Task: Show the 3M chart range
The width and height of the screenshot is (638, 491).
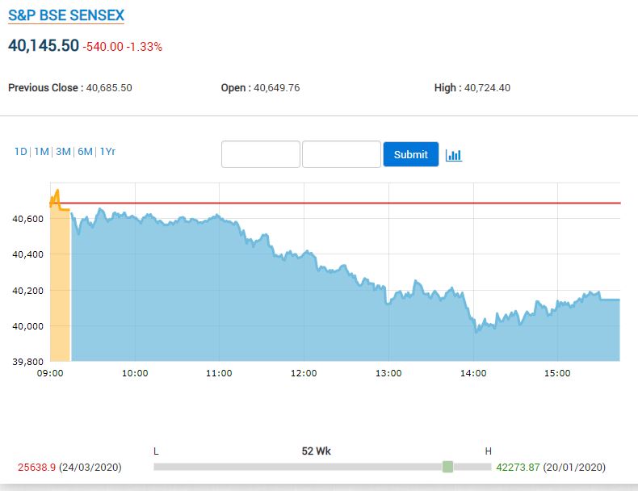Action: [63, 151]
